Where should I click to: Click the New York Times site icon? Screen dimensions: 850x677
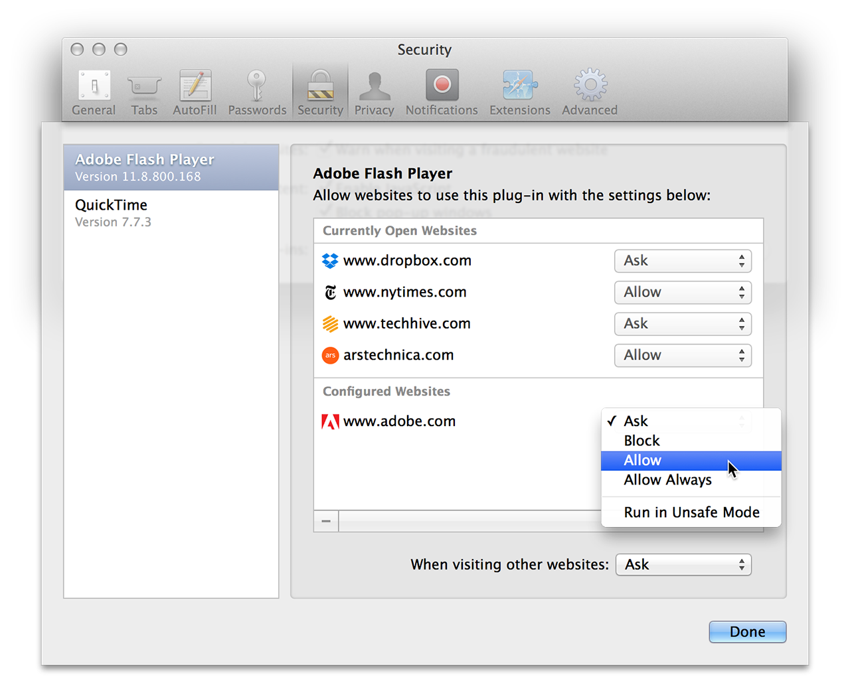click(x=330, y=292)
